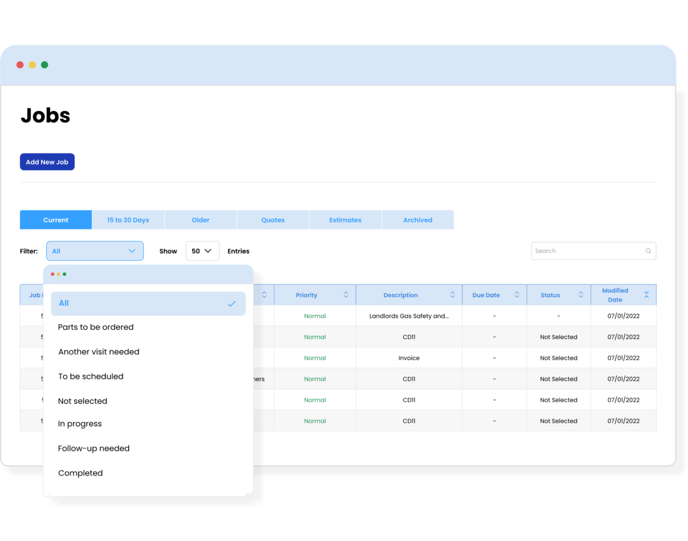Image resolution: width=688 pixels, height=541 pixels.
Task: Click the sort icon on the Status column
Action: coord(581,294)
